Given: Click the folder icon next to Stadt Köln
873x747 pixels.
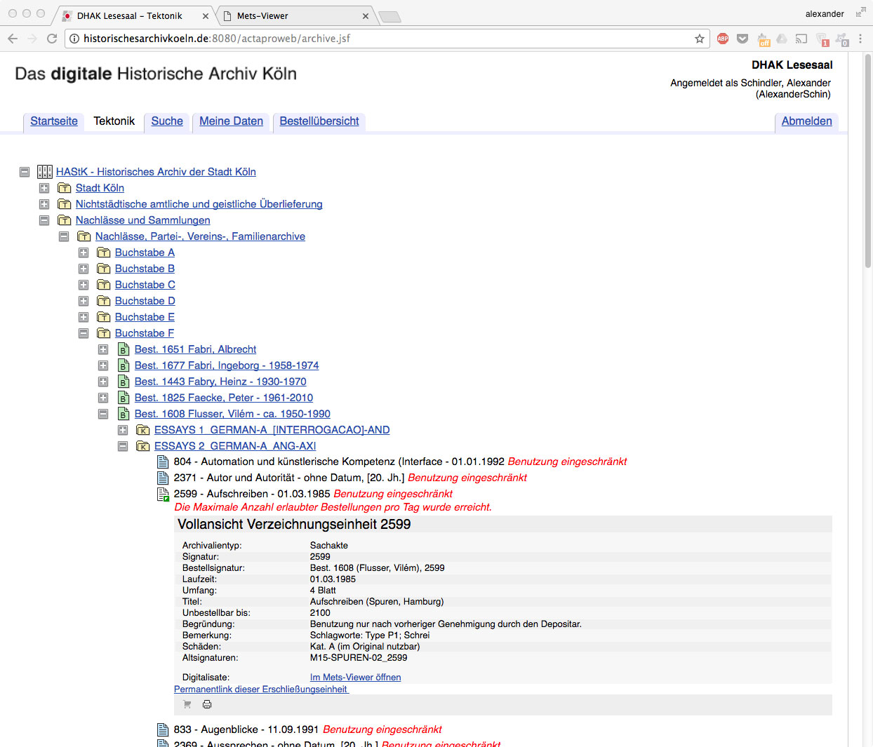Looking at the screenshot, I should point(65,188).
